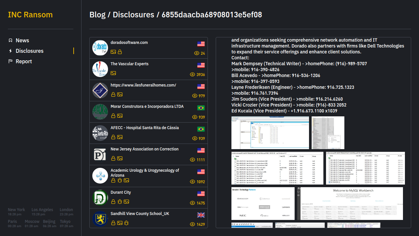Open the Durant City entry
The image size is (419, 236).
(149, 198)
